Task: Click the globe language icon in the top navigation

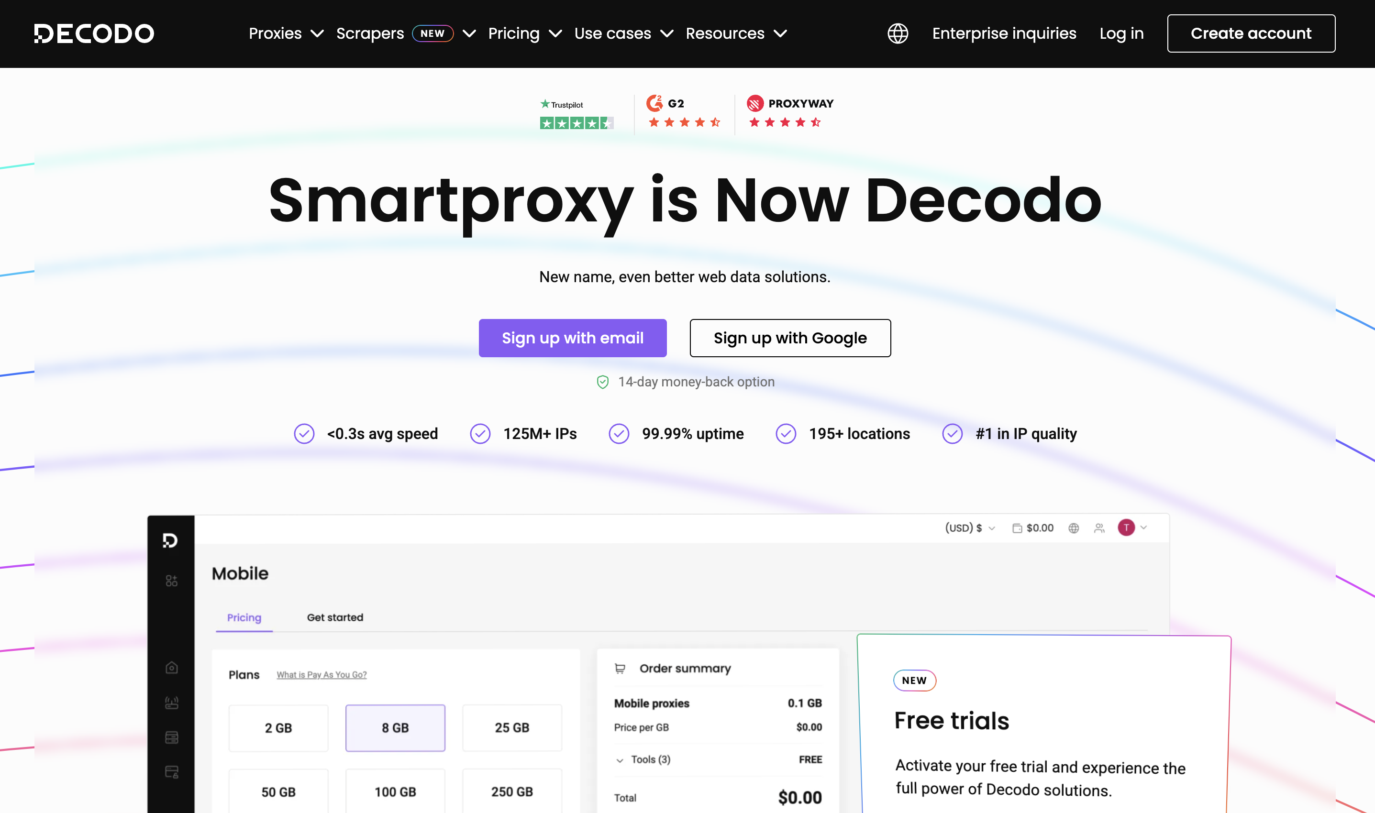Action: (897, 33)
